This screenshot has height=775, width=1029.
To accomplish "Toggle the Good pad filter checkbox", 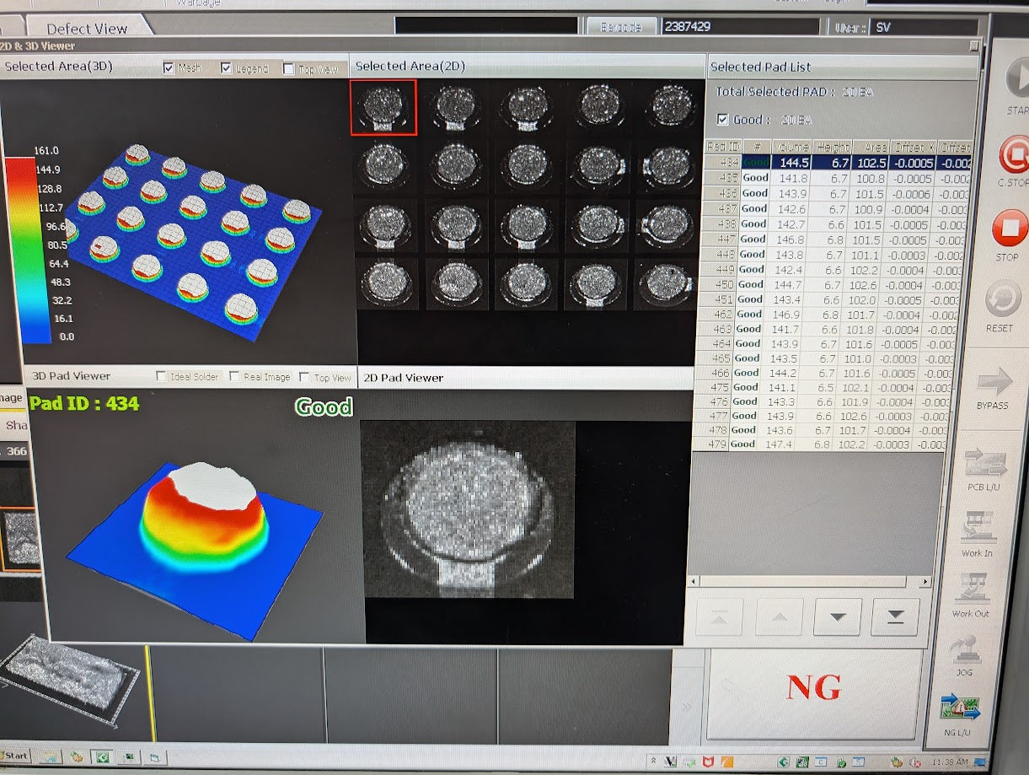I will [722, 120].
